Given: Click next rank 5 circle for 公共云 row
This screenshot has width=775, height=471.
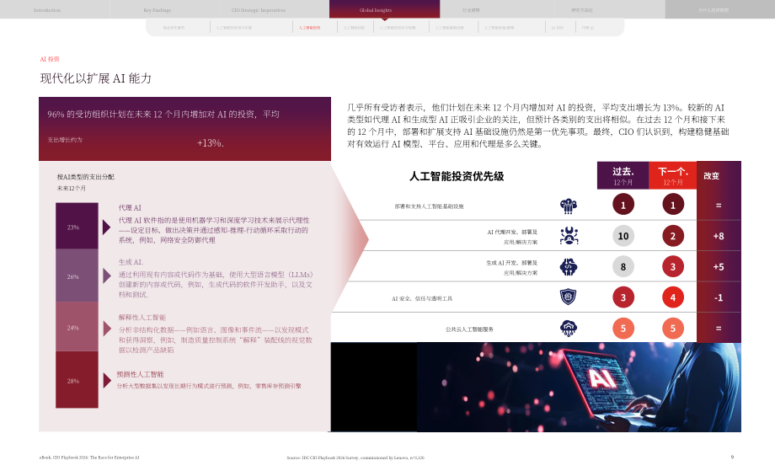Looking at the screenshot, I should pyautogui.click(x=673, y=328).
